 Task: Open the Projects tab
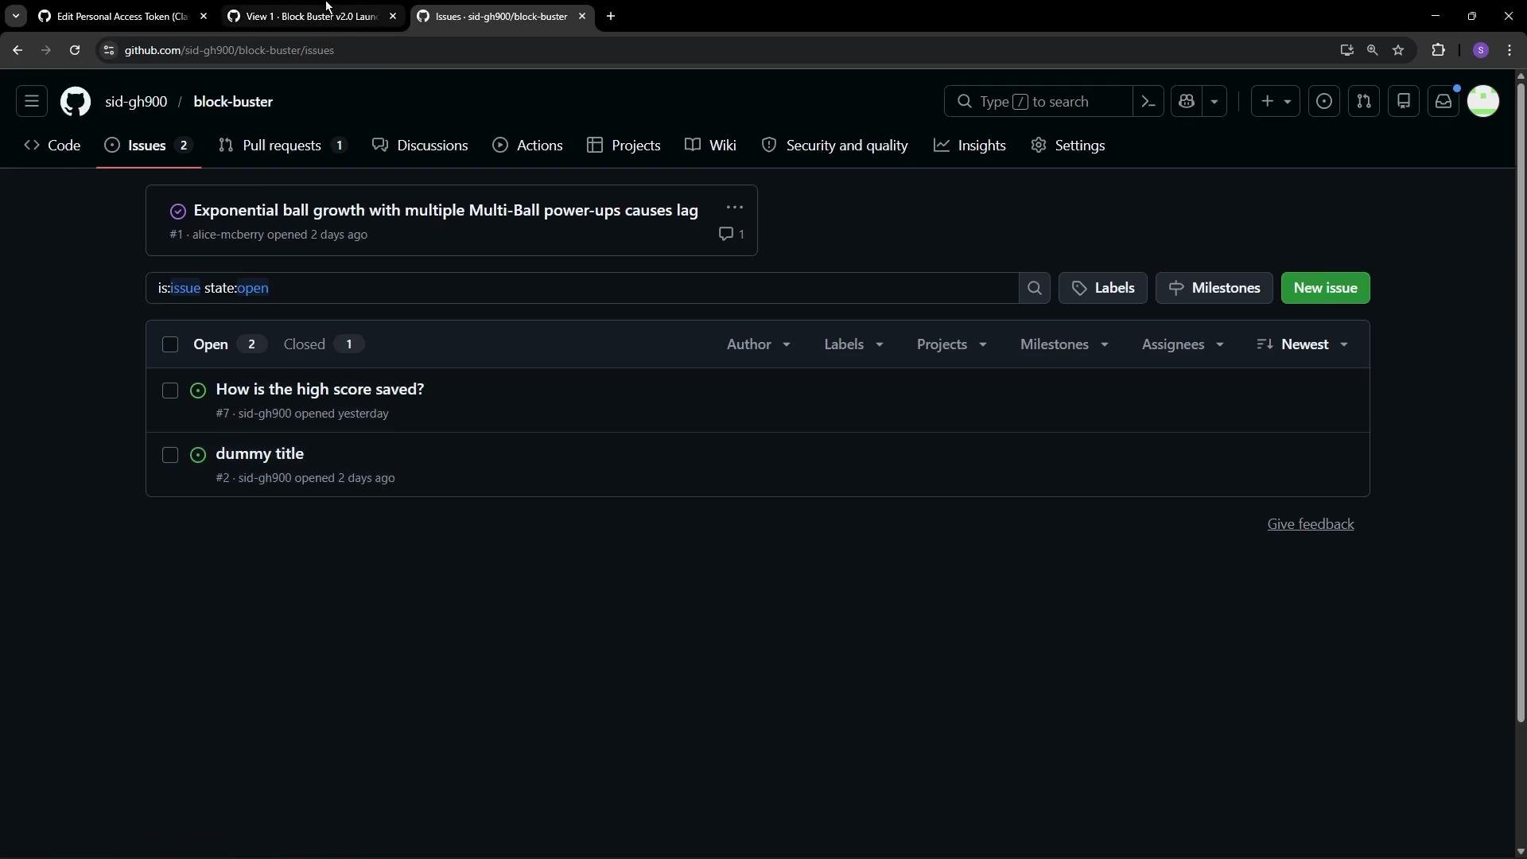pyautogui.click(x=624, y=146)
